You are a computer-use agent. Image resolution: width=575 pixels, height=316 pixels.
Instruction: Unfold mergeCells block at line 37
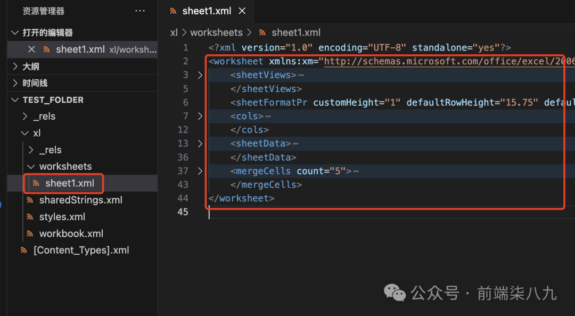[x=200, y=171]
